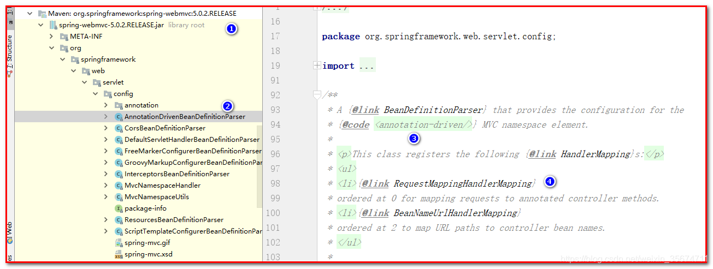
Task: Click the springframework package folder icon
Action: tap(75, 59)
